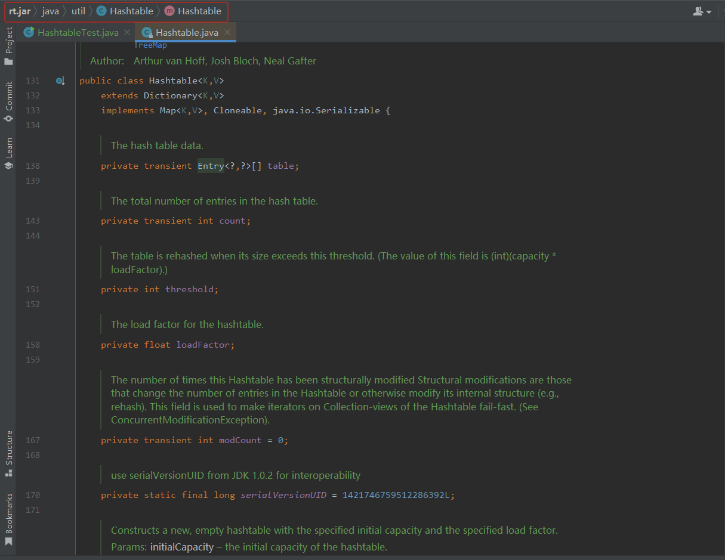The height and width of the screenshot is (560, 725).
Task: Open the Structure tool window
Action: pos(8,453)
